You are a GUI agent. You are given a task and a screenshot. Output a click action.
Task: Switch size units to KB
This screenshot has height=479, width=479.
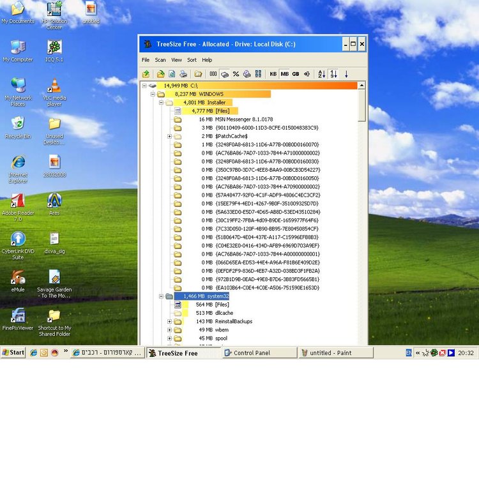coord(273,74)
